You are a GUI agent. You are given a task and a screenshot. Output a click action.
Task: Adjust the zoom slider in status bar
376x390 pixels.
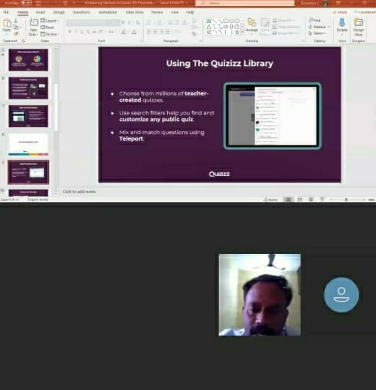346,199
